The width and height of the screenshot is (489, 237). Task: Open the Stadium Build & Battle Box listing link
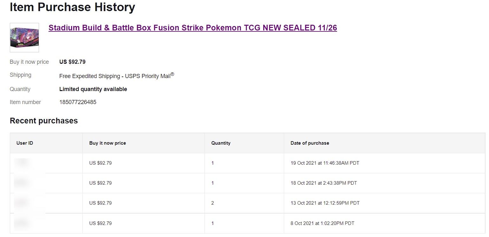tap(192, 28)
